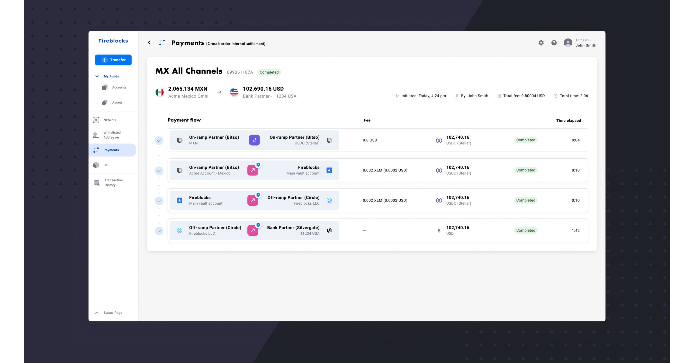Viewport: 694px width, 363px height.
Task: Select the Assets section in the sidebar
Action: point(118,102)
